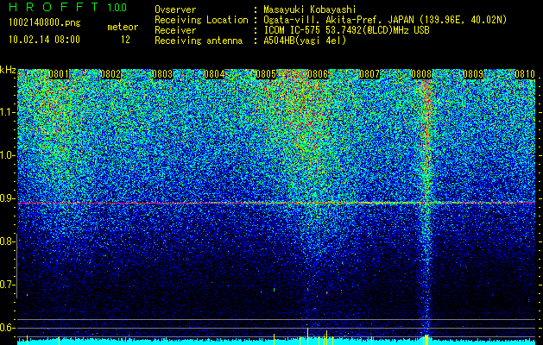The width and height of the screenshot is (543, 345).
Task: Click the meteor count 12
Action: (x=125, y=40)
